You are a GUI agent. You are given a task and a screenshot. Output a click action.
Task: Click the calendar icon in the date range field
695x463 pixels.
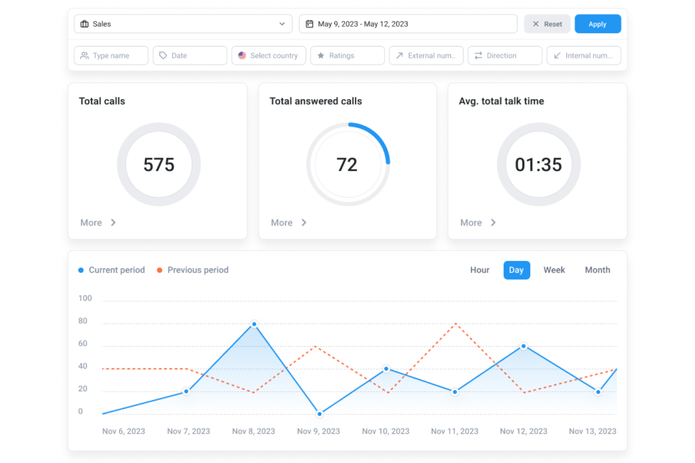309,23
